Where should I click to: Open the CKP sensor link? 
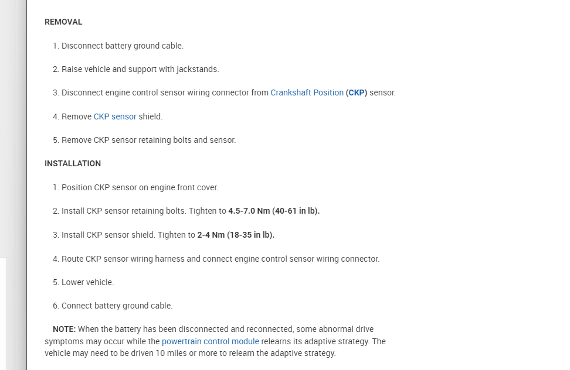pos(115,117)
